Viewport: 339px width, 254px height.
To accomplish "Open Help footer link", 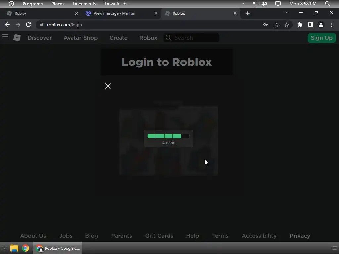I will pyautogui.click(x=193, y=236).
